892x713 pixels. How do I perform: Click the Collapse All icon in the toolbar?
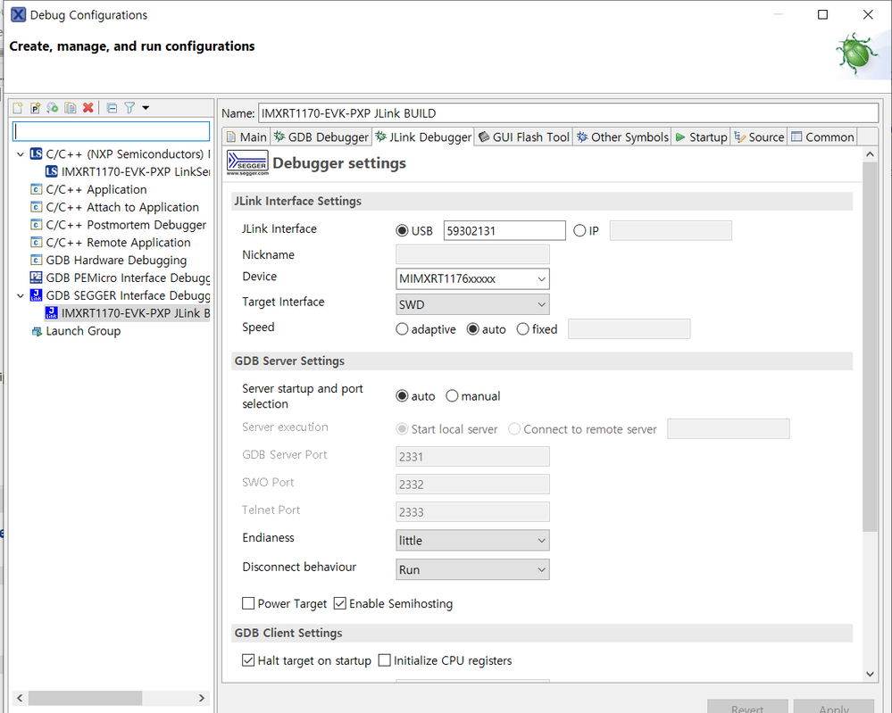113,107
